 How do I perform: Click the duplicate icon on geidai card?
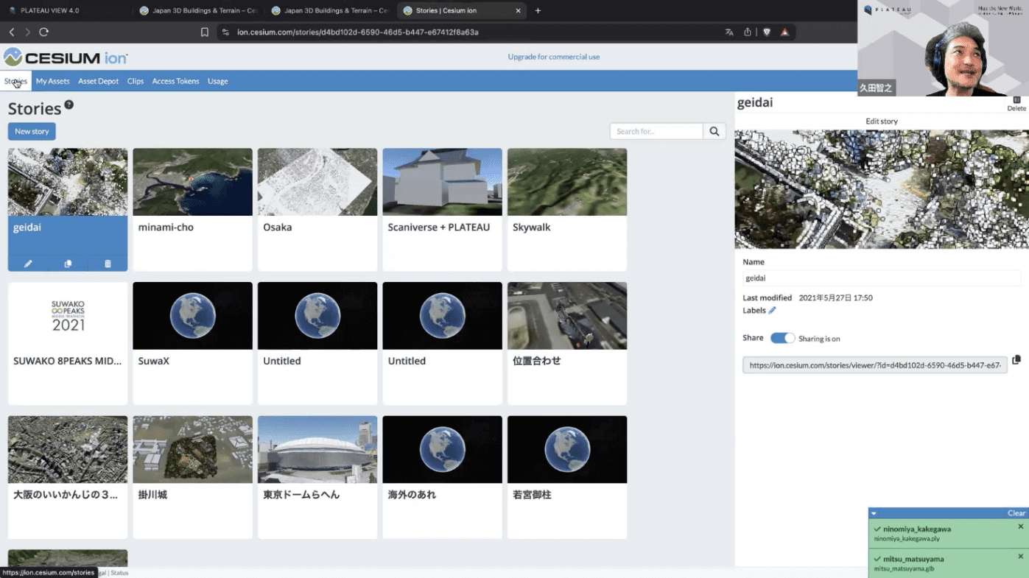pyautogui.click(x=68, y=264)
